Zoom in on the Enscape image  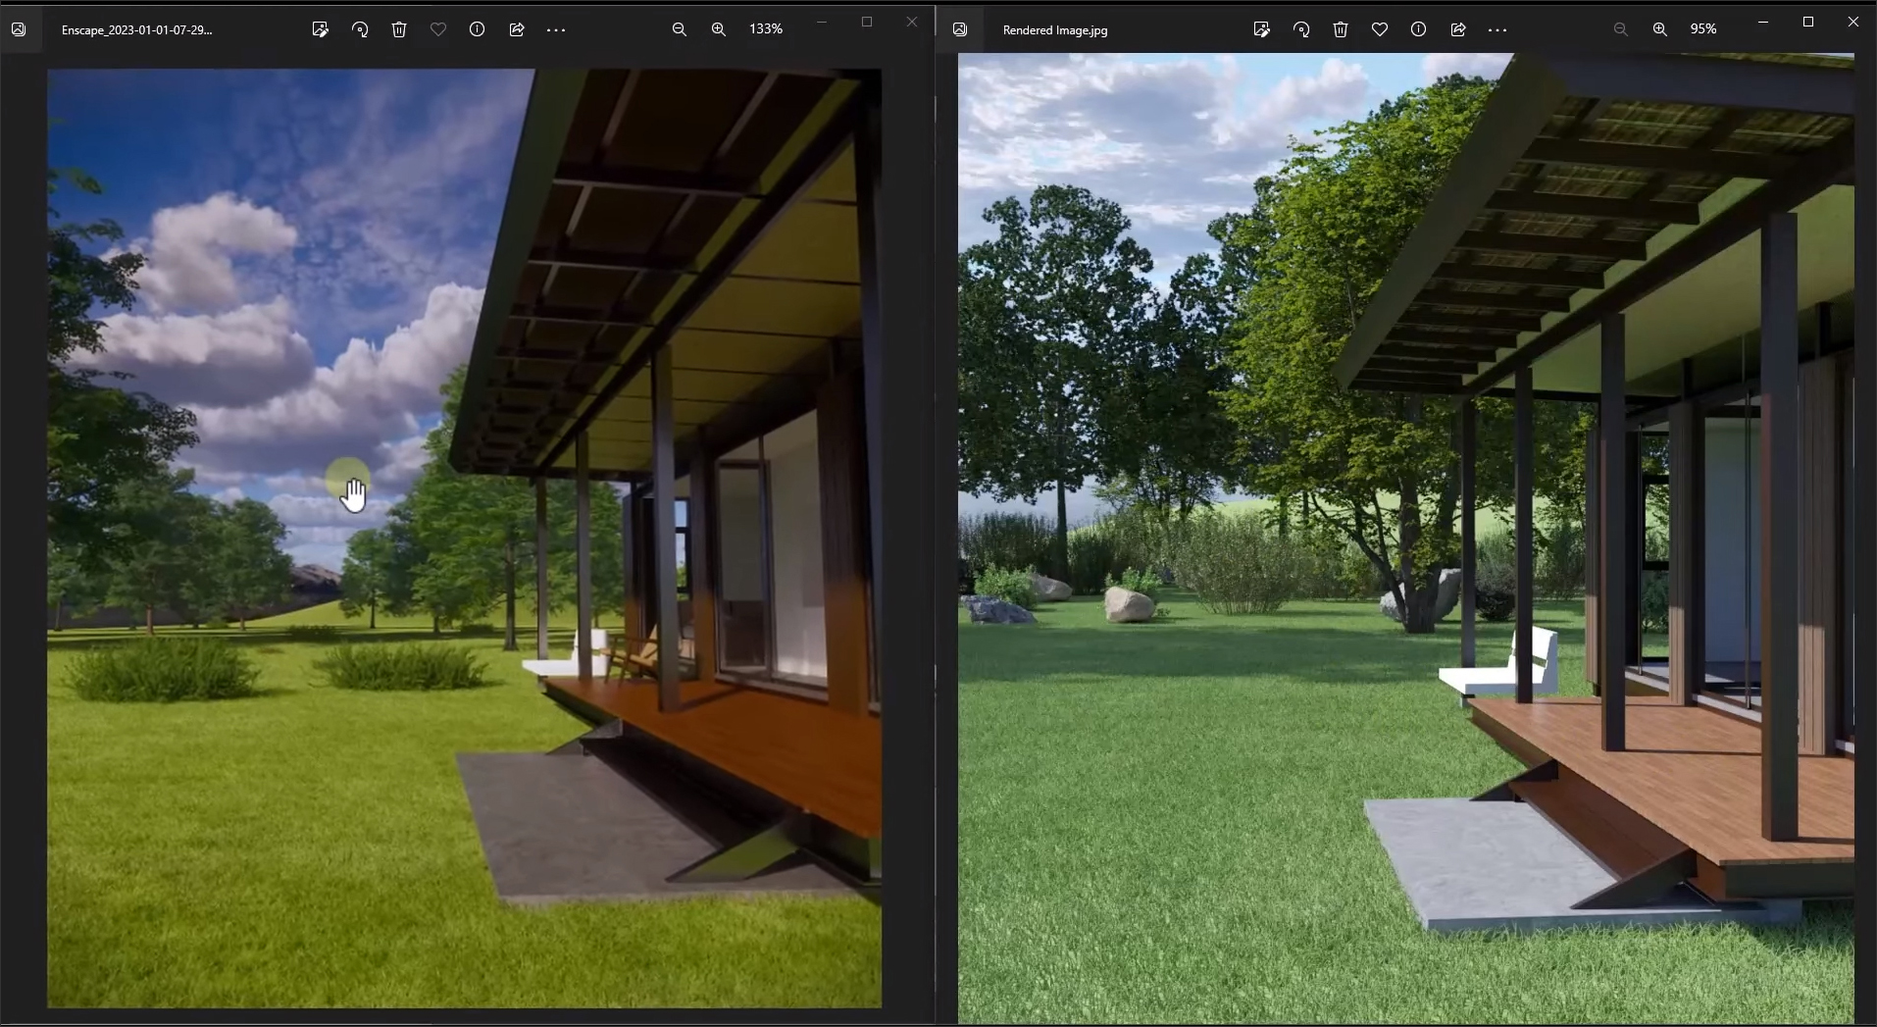click(x=719, y=29)
